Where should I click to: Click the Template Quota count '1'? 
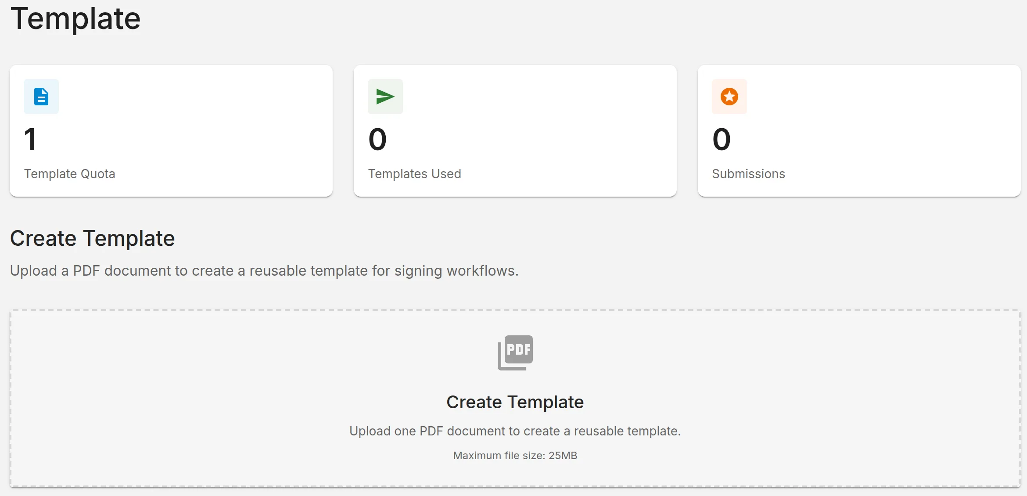click(x=30, y=140)
